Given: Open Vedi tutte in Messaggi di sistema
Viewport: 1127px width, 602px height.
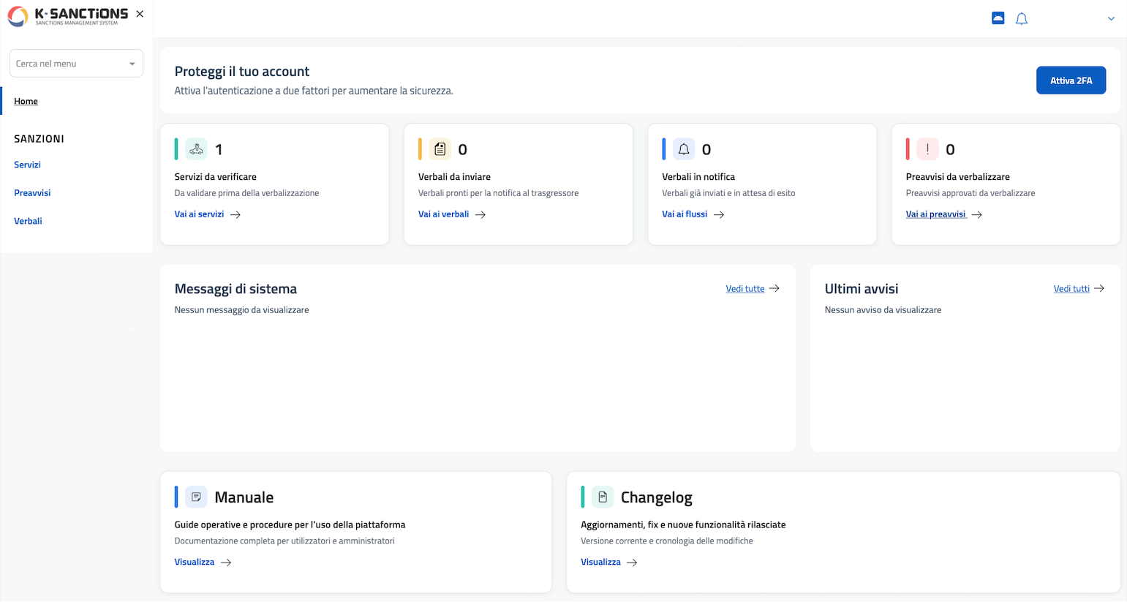Looking at the screenshot, I should [x=745, y=289].
